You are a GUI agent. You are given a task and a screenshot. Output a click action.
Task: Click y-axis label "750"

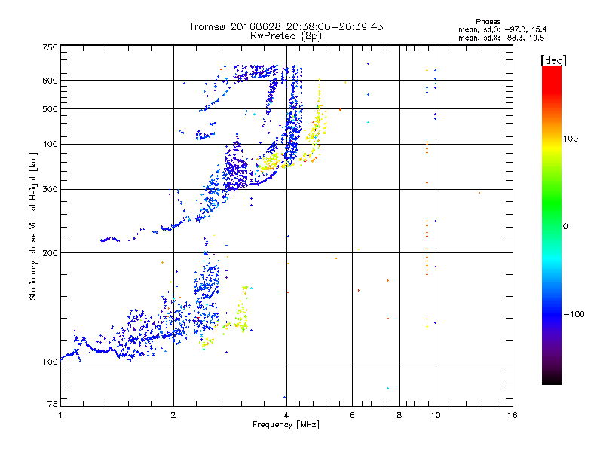click(50, 47)
